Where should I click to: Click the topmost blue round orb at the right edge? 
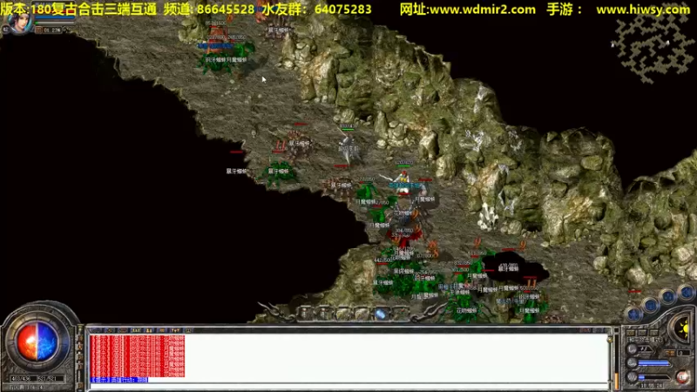point(687,293)
